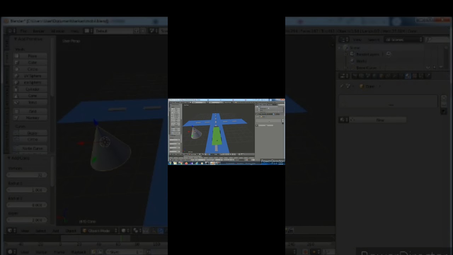This screenshot has width=453, height=255.
Task: Click the Radius 1 field in backdrop Add Cone panel
Action: [27, 190]
